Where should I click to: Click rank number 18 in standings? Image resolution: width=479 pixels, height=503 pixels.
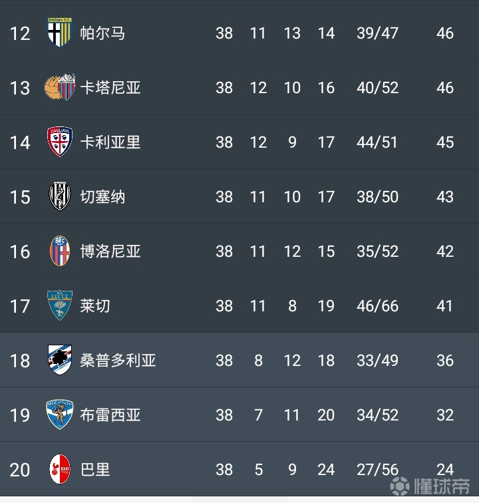click(x=20, y=361)
